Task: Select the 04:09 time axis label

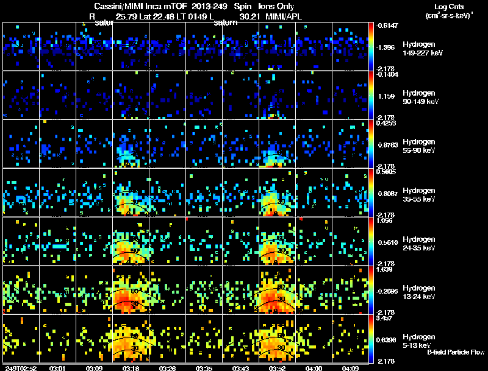Action: (350, 369)
